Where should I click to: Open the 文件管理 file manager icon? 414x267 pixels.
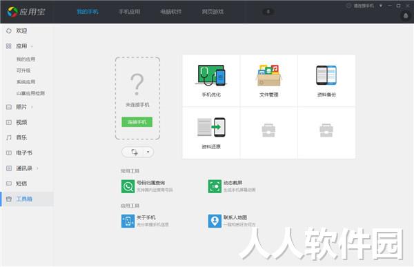pos(269,81)
